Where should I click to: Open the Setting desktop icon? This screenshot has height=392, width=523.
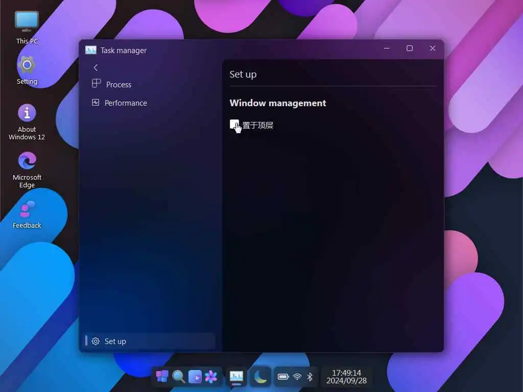pos(27,70)
